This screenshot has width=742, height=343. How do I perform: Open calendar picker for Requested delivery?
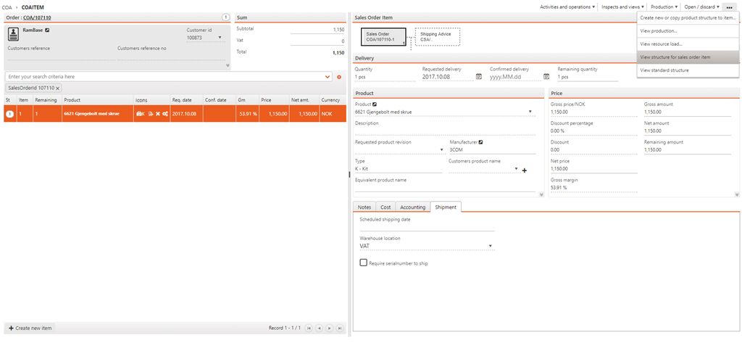(x=478, y=76)
